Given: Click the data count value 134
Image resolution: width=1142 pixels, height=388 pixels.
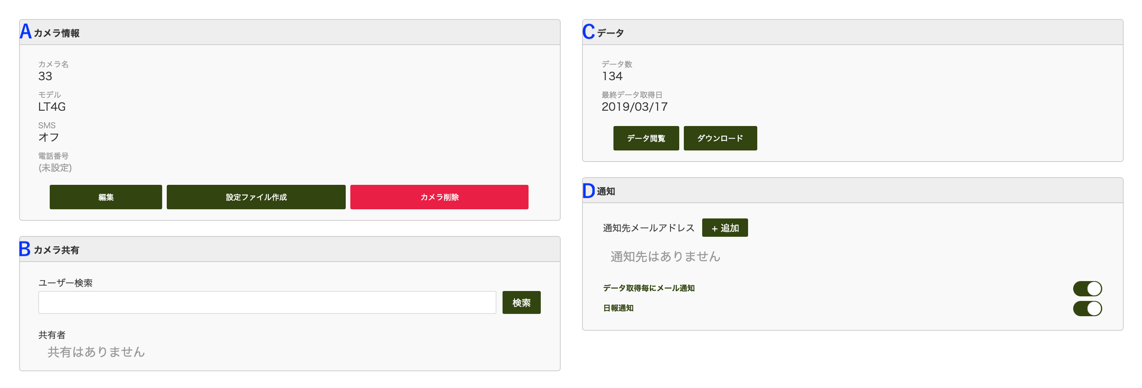Looking at the screenshot, I should click(x=612, y=76).
